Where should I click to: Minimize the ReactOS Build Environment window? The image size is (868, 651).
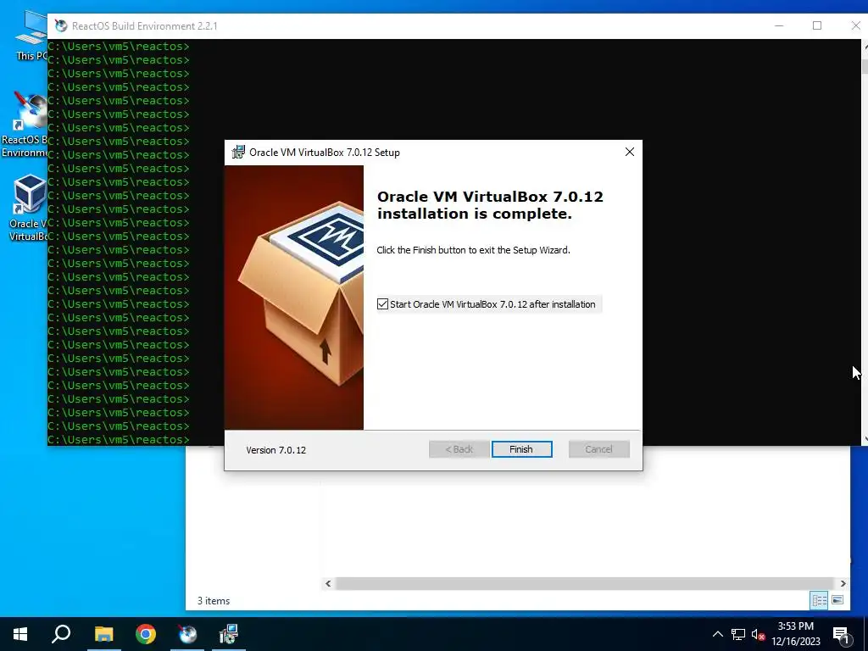(779, 25)
